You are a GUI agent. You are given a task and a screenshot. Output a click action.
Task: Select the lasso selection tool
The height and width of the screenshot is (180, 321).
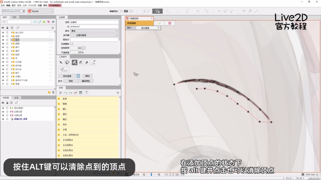pyautogui.click(x=67, y=63)
